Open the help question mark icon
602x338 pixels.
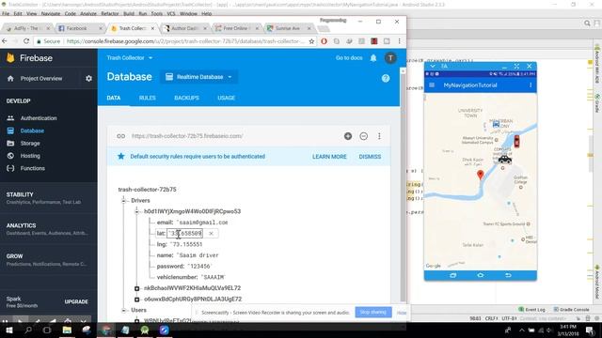click(x=386, y=79)
